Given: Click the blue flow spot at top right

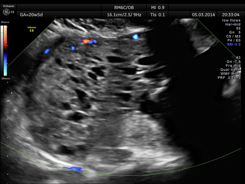Looking at the screenshot, I should pyautogui.click(x=136, y=37).
